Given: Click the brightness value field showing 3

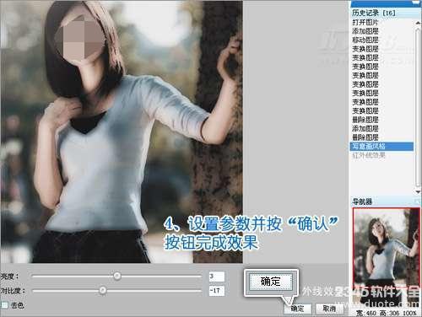Looking at the screenshot, I should coord(216,277).
